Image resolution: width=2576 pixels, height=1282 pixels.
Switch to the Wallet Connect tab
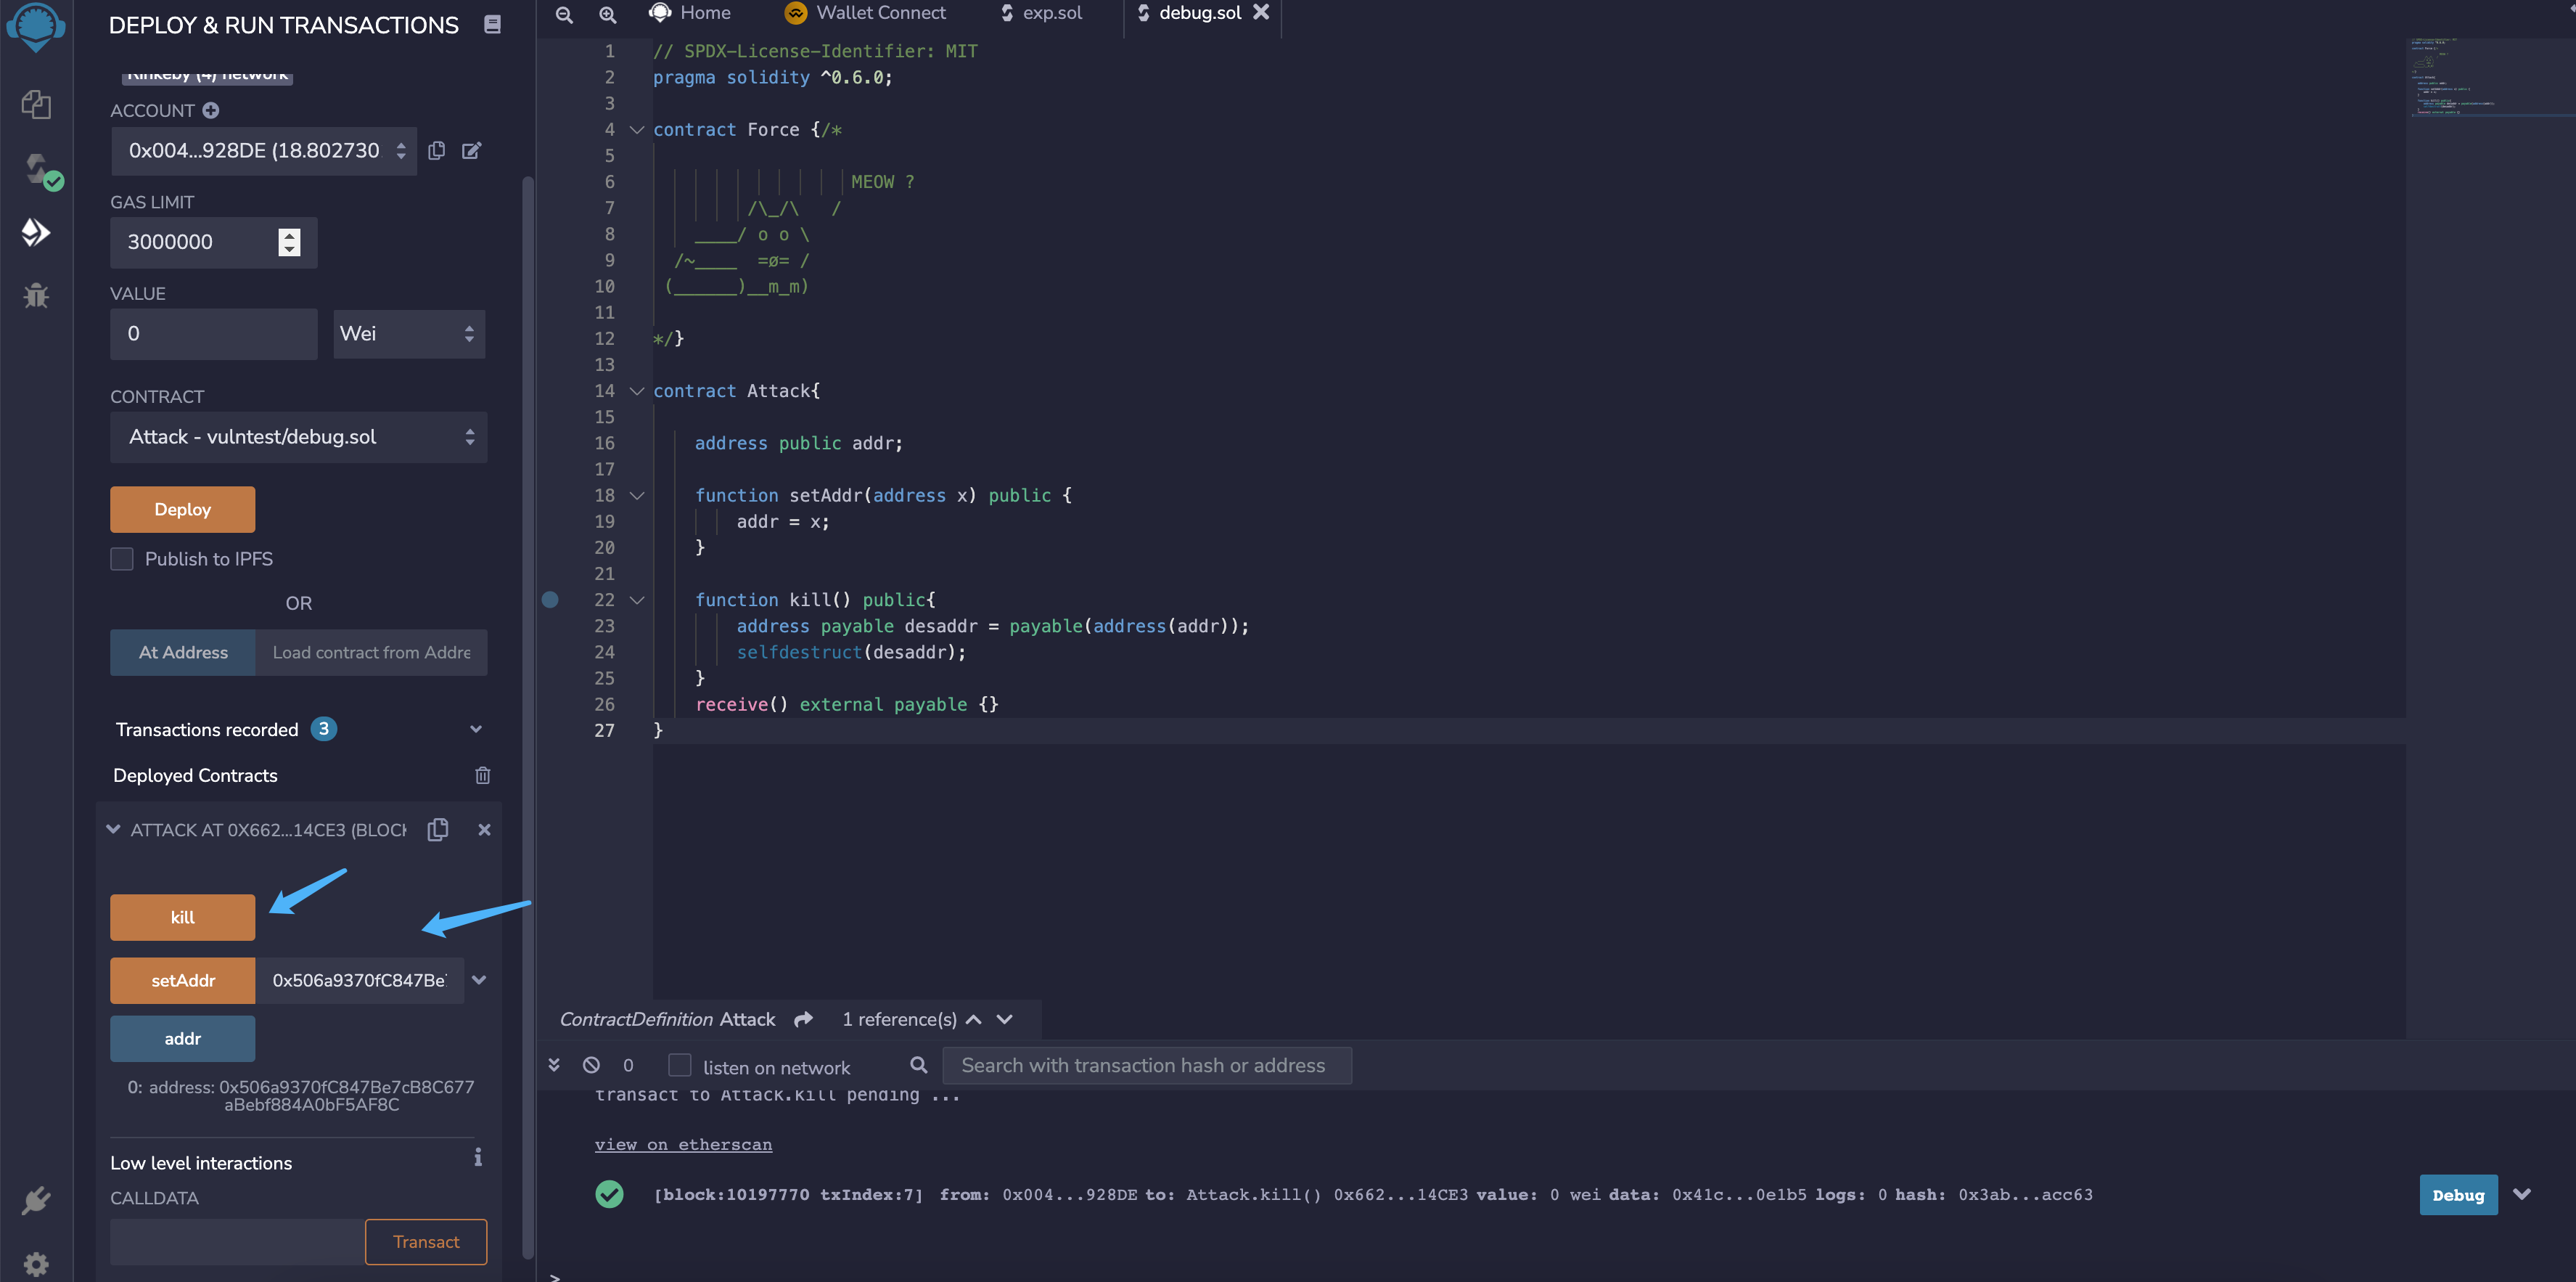[865, 13]
